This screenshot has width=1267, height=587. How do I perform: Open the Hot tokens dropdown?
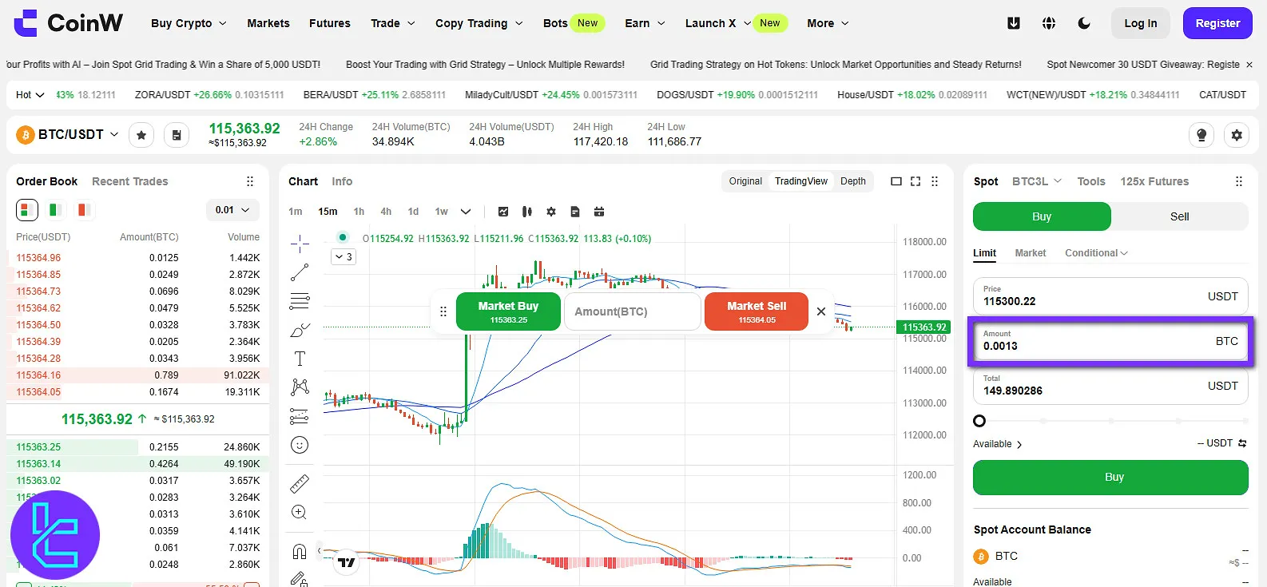tap(30, 94)
